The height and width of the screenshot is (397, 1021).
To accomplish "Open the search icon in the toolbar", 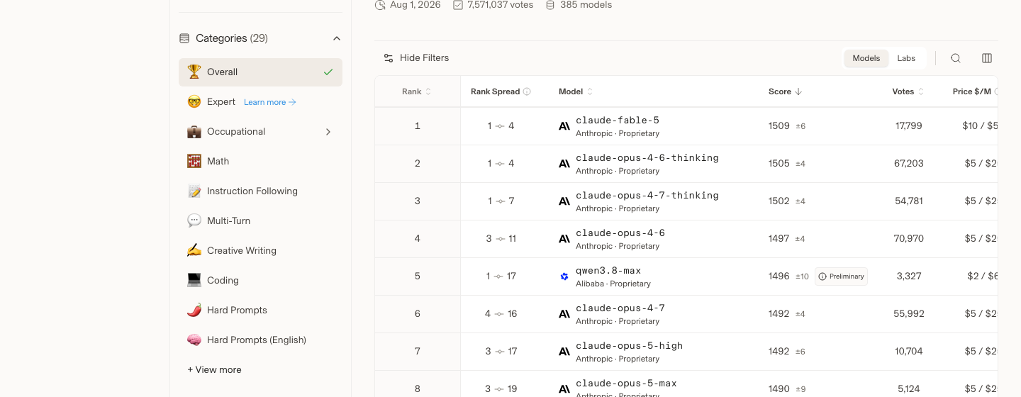I will click(956, 58).
